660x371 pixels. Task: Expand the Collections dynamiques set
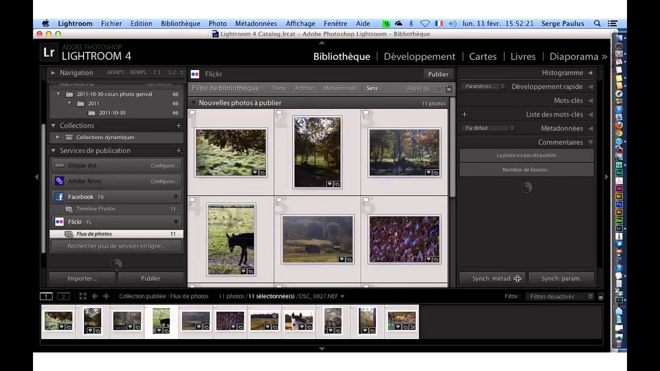pos(58,138)
